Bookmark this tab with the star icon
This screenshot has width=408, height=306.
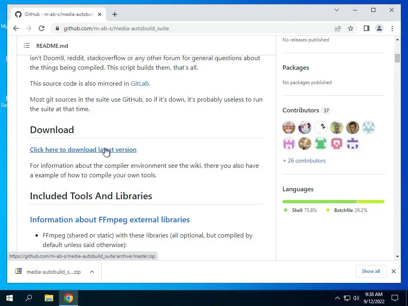[351, 28]
